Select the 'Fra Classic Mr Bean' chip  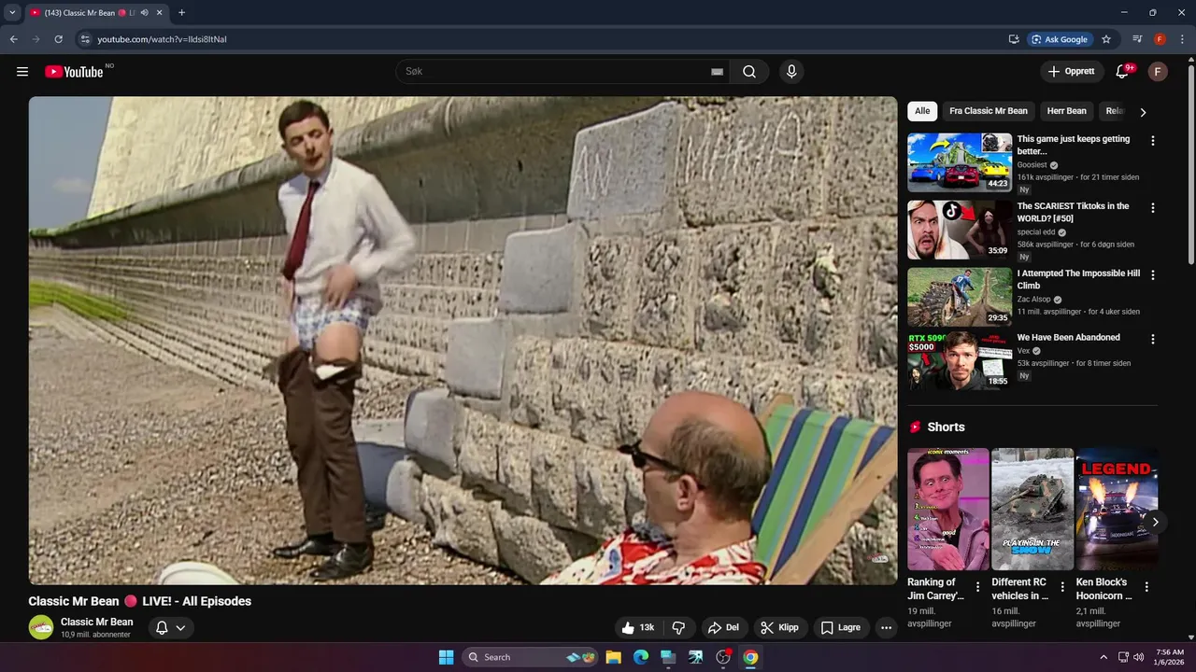[989, 111]
